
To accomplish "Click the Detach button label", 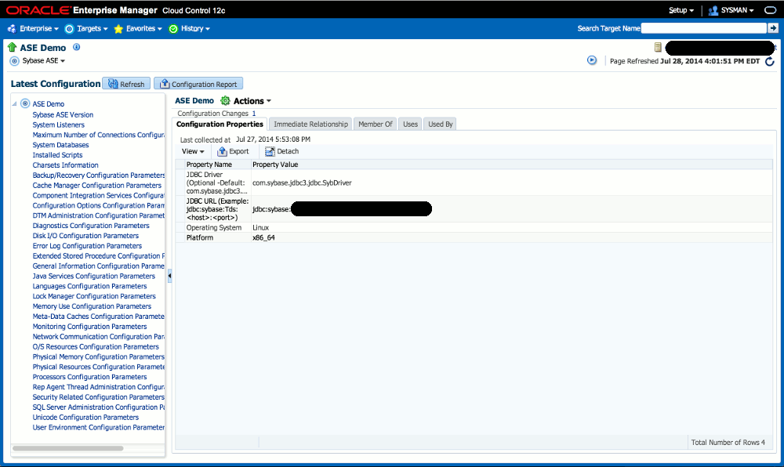I will (288, 151).
